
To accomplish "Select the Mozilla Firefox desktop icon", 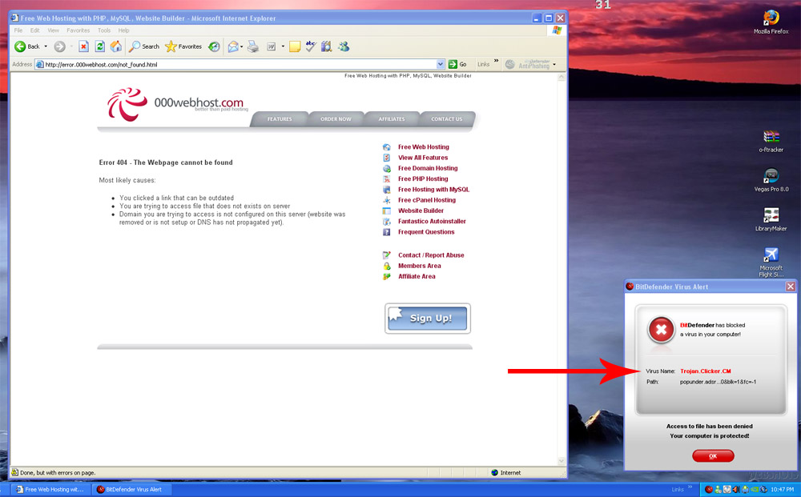I will (771, 22).
